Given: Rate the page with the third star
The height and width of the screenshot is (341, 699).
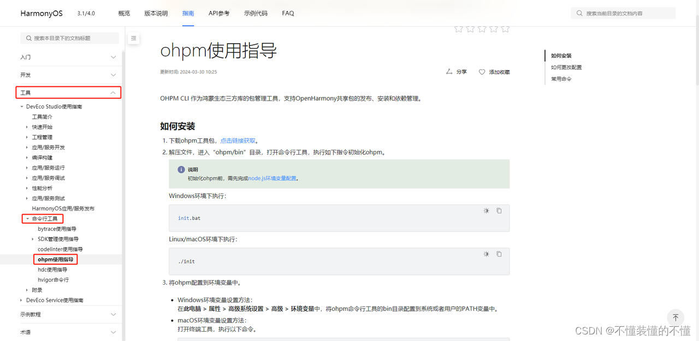Looking at the screenshot, I should (482, 29).
